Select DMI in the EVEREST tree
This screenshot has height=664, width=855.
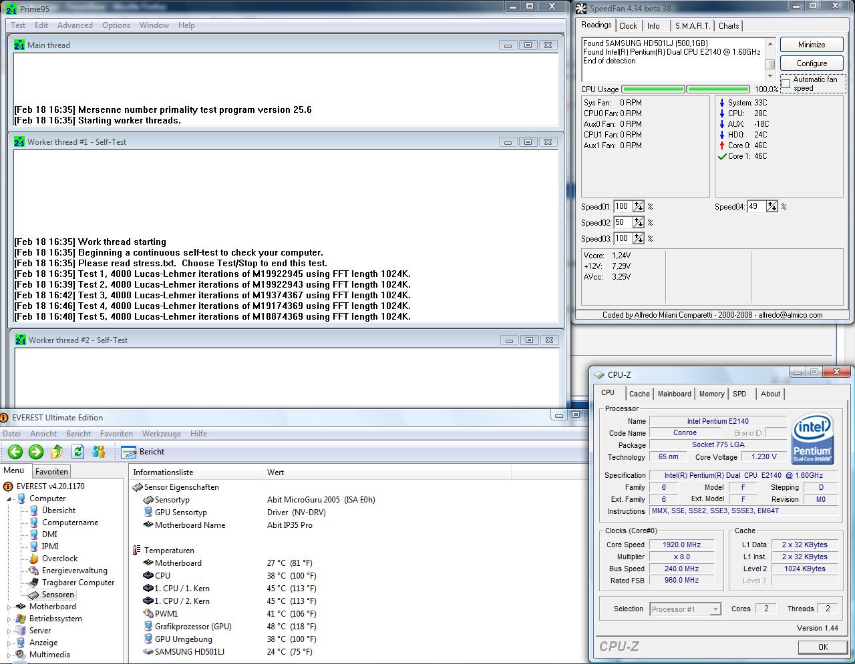(49, 535)
